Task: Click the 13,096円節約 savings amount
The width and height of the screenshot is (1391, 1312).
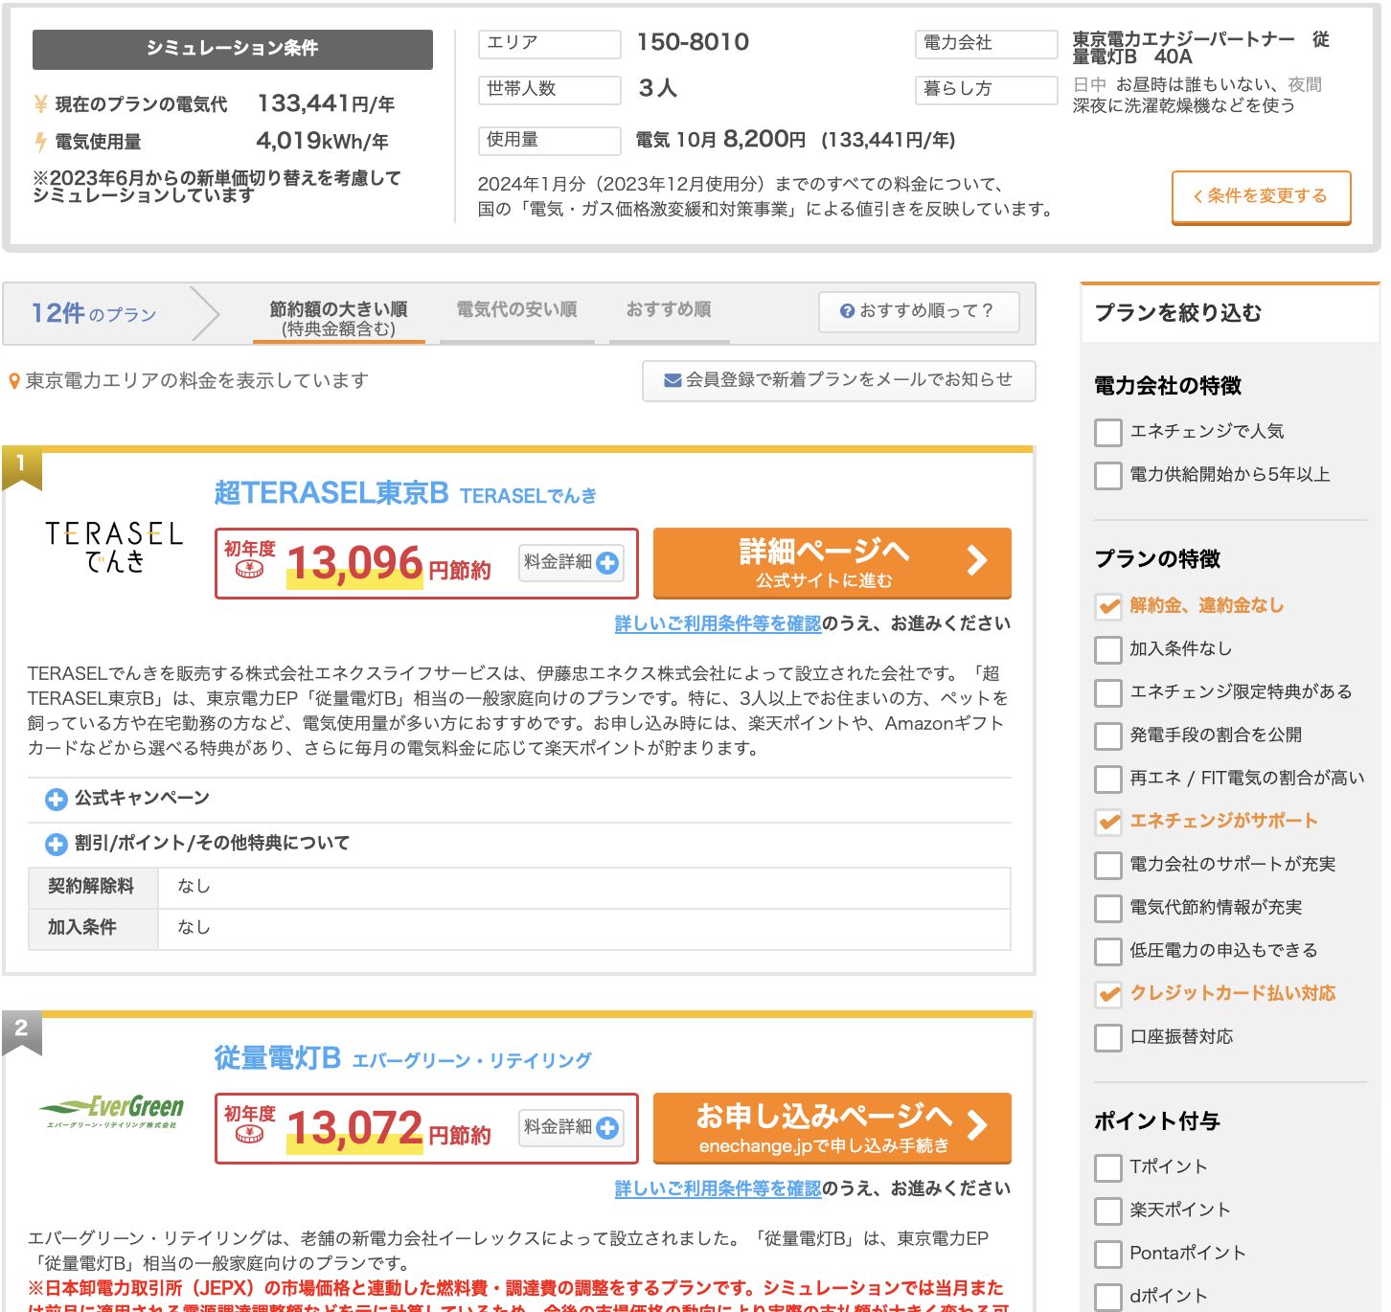Action: (x=389, y=564)
